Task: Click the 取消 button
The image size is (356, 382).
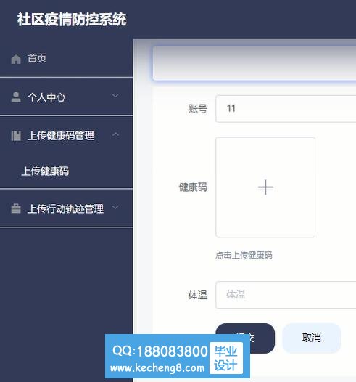Action: pos(312,338)
